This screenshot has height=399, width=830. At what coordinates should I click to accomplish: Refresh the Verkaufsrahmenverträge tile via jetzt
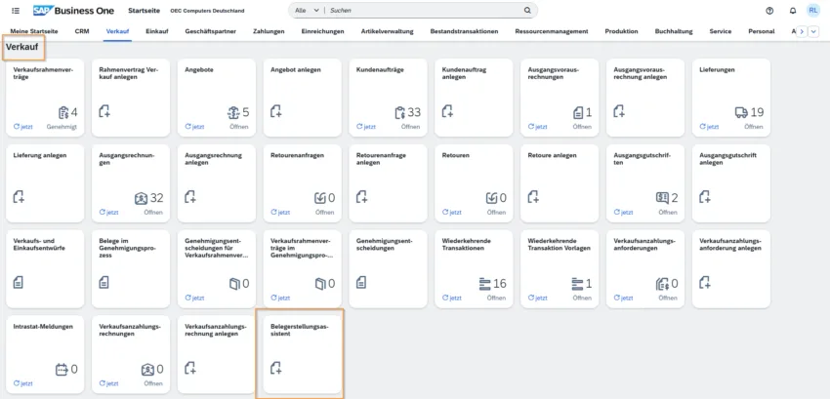tap(22, 127)
